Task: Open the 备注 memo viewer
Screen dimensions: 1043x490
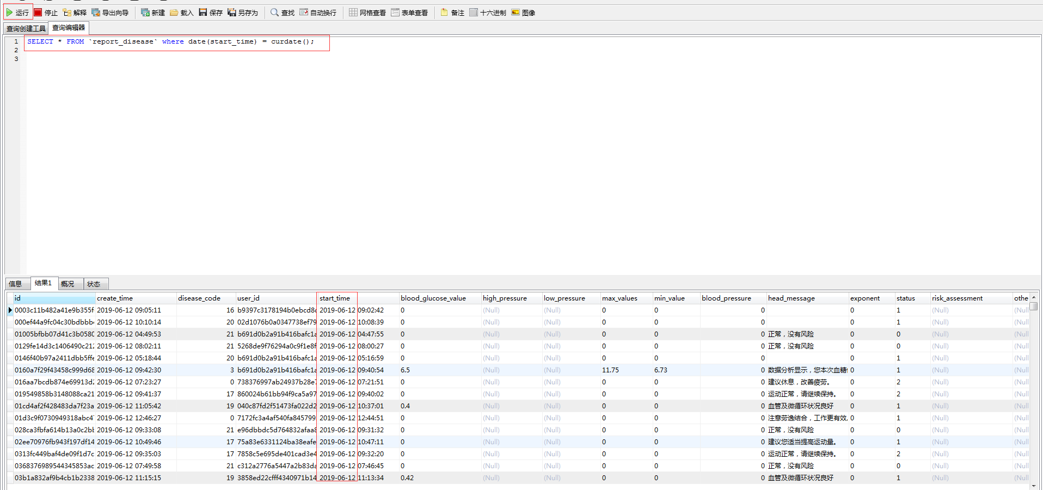Action: click(x=452, y=12)
